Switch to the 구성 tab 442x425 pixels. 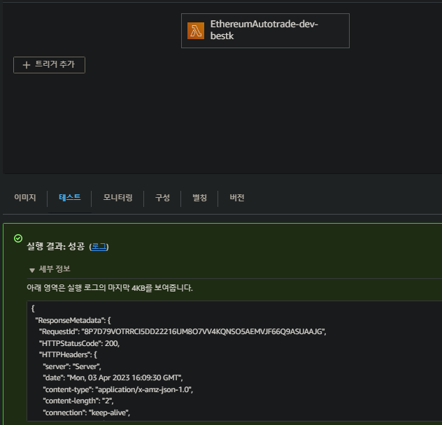tap(162, 198)
